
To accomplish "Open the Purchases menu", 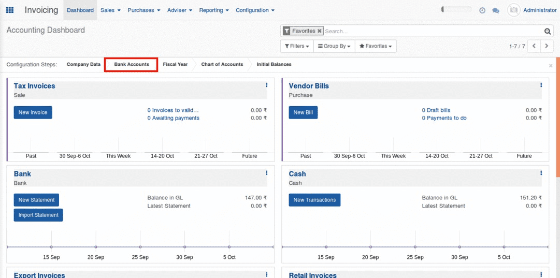I will (x=144, y=10).
